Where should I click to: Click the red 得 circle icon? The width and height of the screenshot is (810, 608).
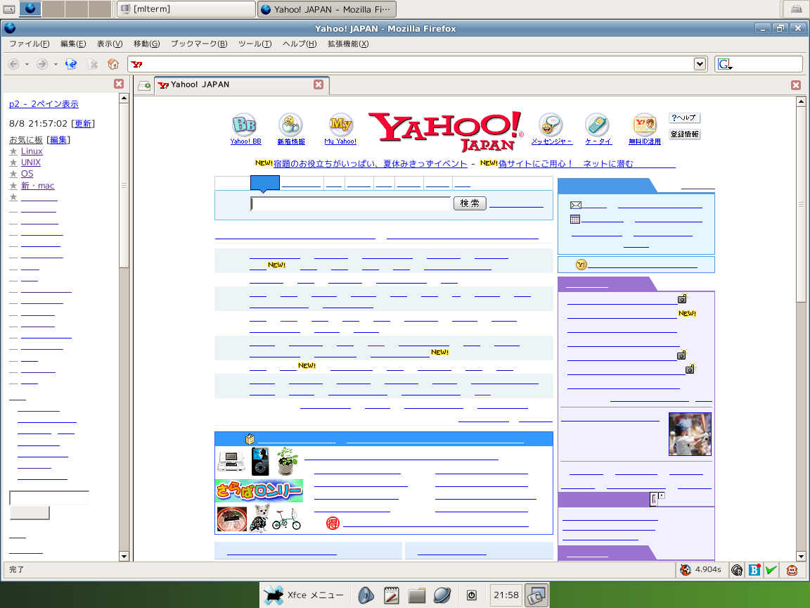333,524
